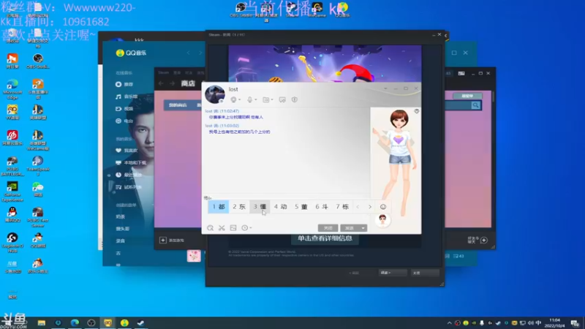Click file transfer folder icon in chat header
585x329 pixels.
(x=266, y=99)
